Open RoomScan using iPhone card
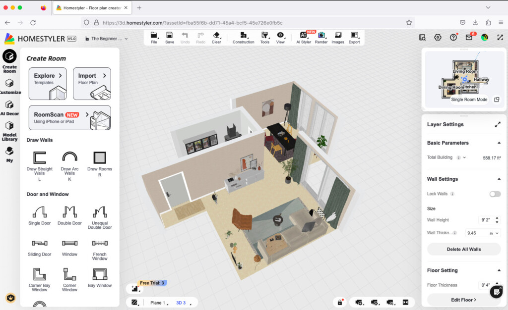The height and width of the screenshot is (310, 508). point(69,118)
